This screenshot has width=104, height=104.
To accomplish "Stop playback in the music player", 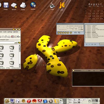I will click(66, 33).
